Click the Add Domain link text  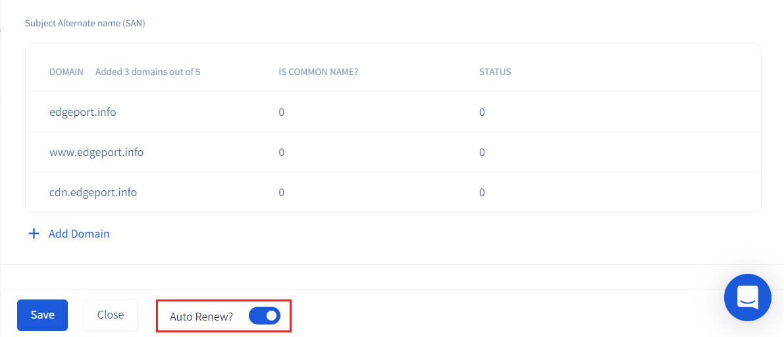coord(79,234)
